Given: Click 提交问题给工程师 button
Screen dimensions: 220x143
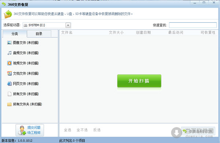Looking at the screenshot, I should point(30,130).
